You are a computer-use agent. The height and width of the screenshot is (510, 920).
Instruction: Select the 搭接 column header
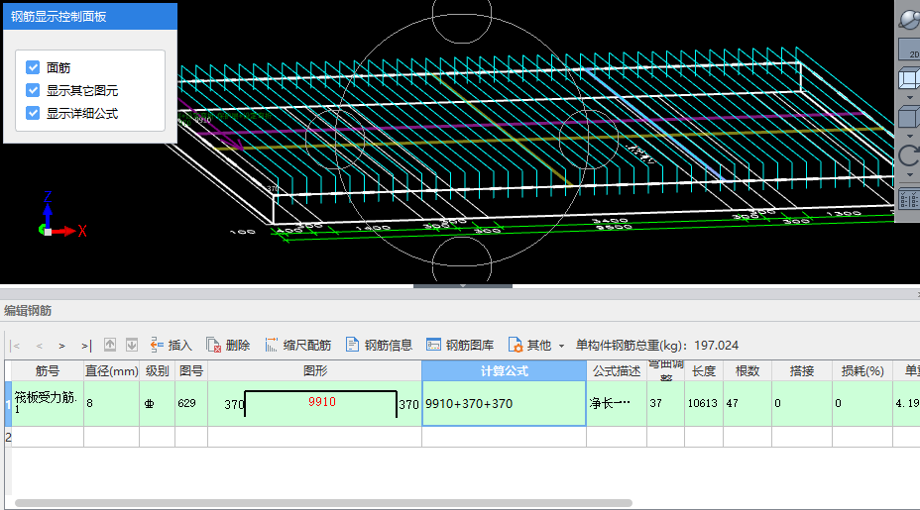click(802, 371)
